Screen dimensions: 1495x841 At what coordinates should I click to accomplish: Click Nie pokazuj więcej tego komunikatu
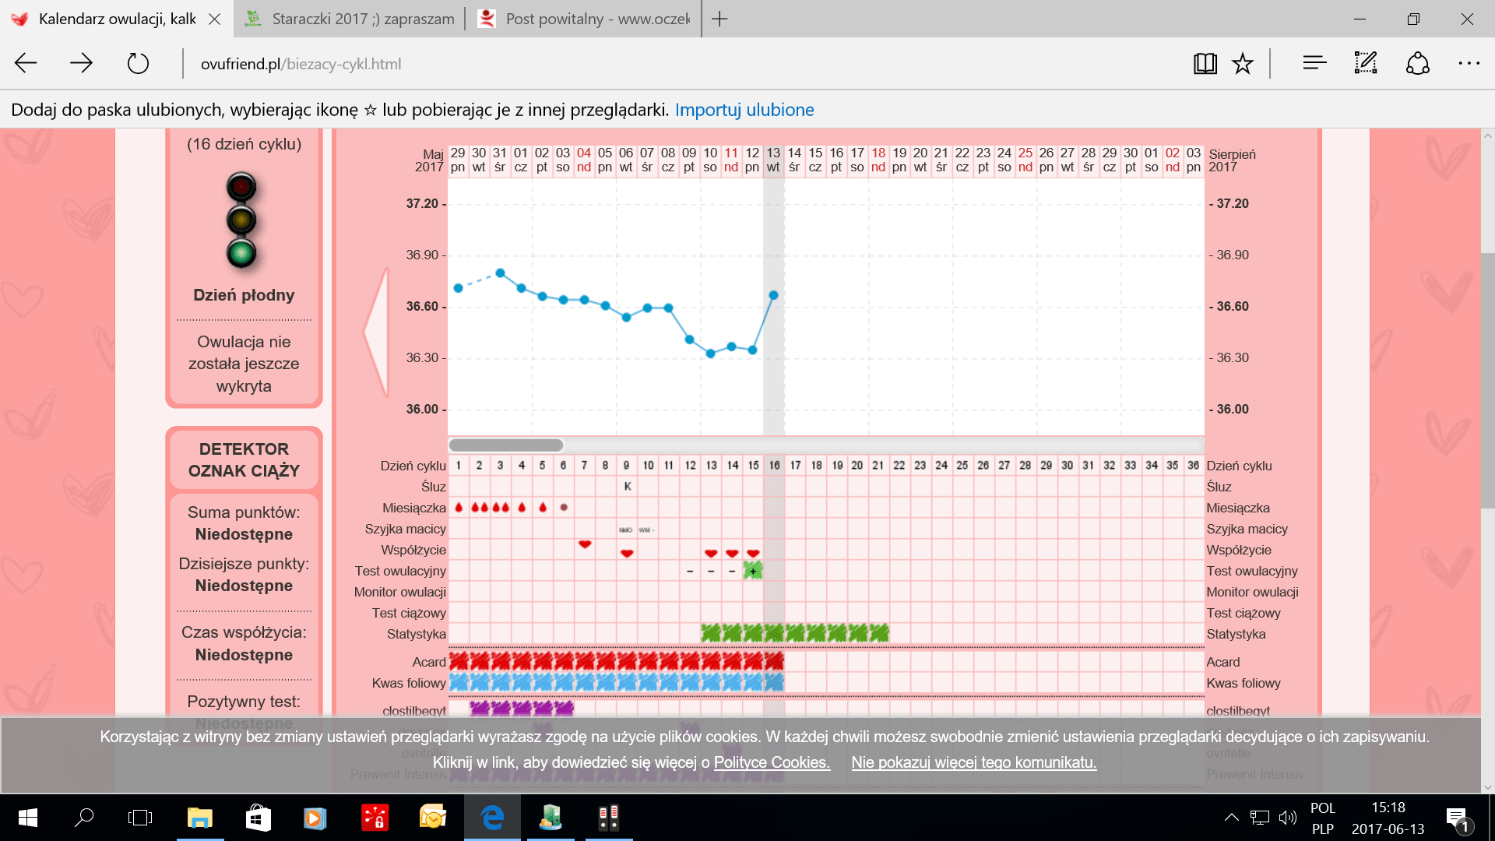click(x=973, y=762)
